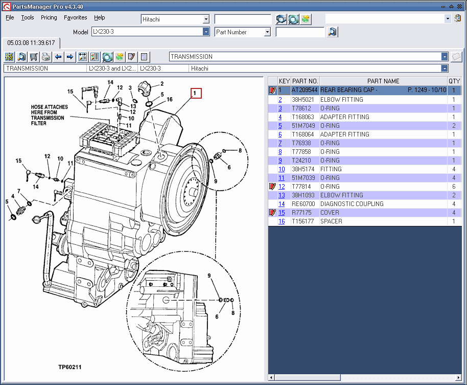Click the shopping cart picklist icon
Screen dimensions: 467x385
34,57
